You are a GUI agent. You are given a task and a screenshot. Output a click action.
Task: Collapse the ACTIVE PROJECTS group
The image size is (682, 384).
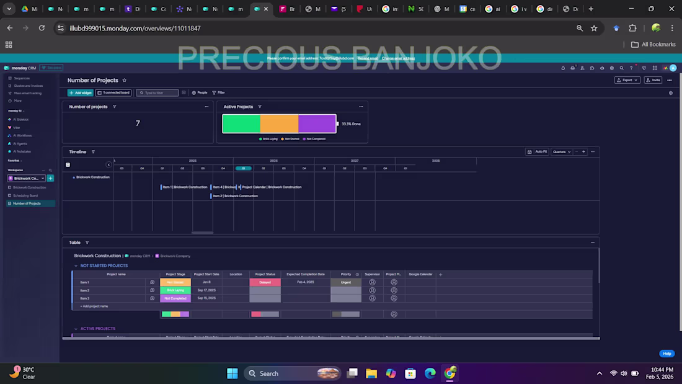76,329
